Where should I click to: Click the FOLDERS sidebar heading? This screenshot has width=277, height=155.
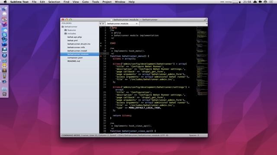[x=67, y=23]
